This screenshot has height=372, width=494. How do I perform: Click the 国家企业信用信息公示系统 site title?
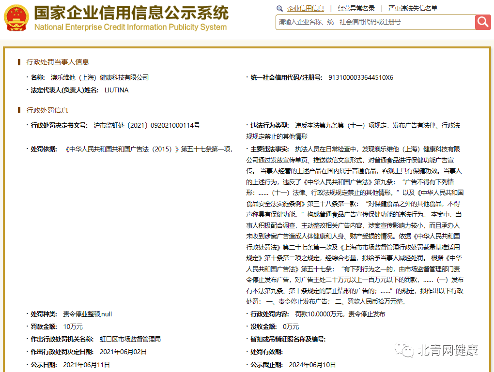pyautogui.click(x=131, y=13)
